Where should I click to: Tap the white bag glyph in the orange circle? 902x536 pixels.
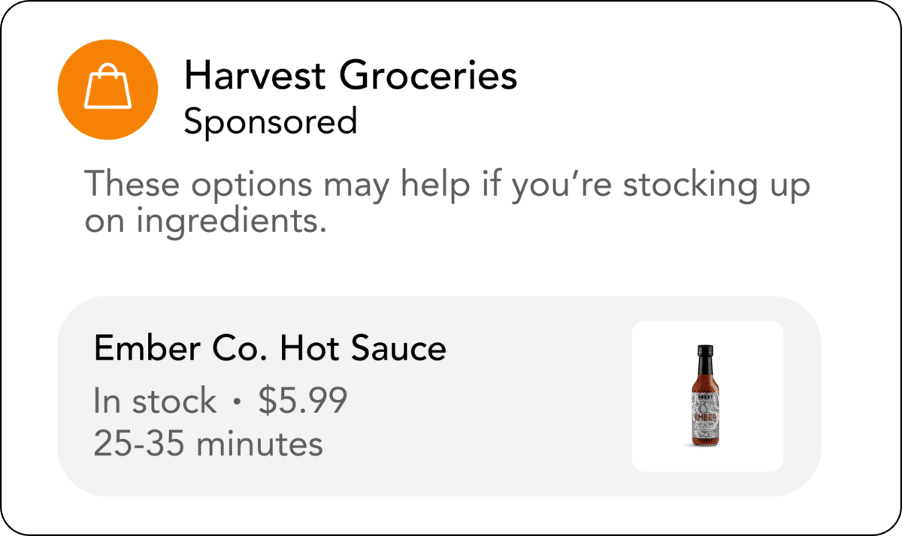tap(107, 89)
